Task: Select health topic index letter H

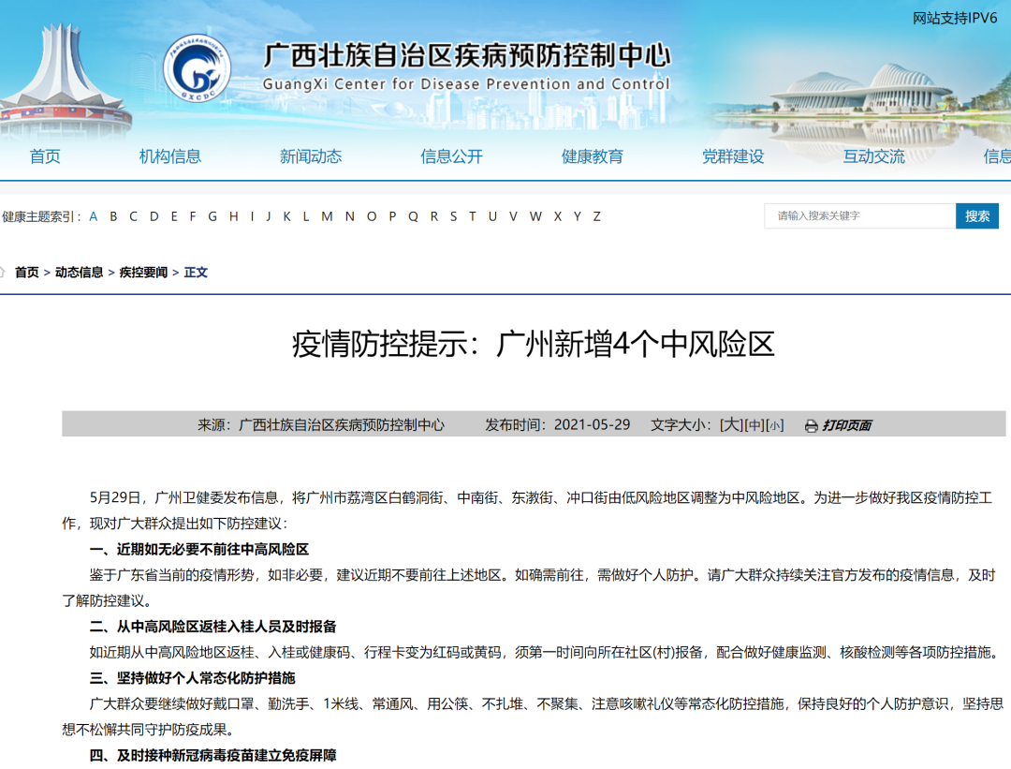Action: (x=233, y=216)
